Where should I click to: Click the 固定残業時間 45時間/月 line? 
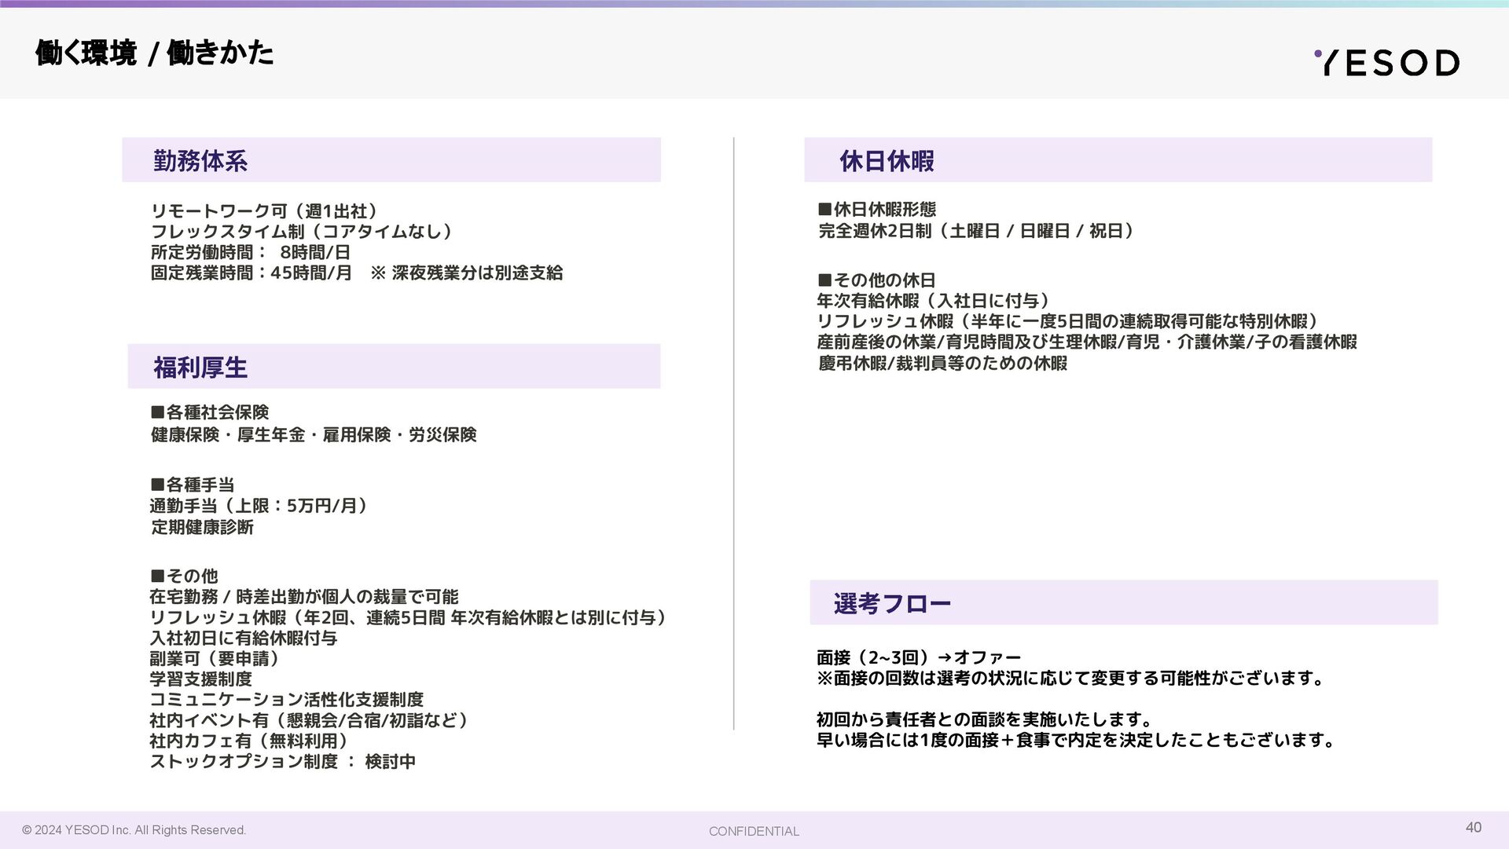click(356, 273)
